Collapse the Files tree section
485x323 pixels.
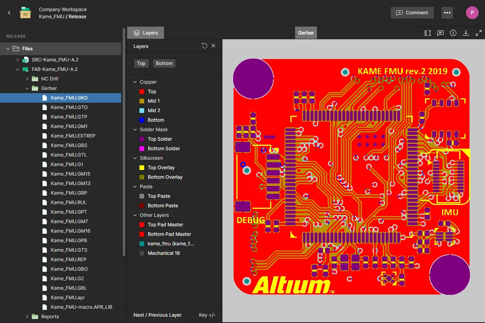coord(8,49)
